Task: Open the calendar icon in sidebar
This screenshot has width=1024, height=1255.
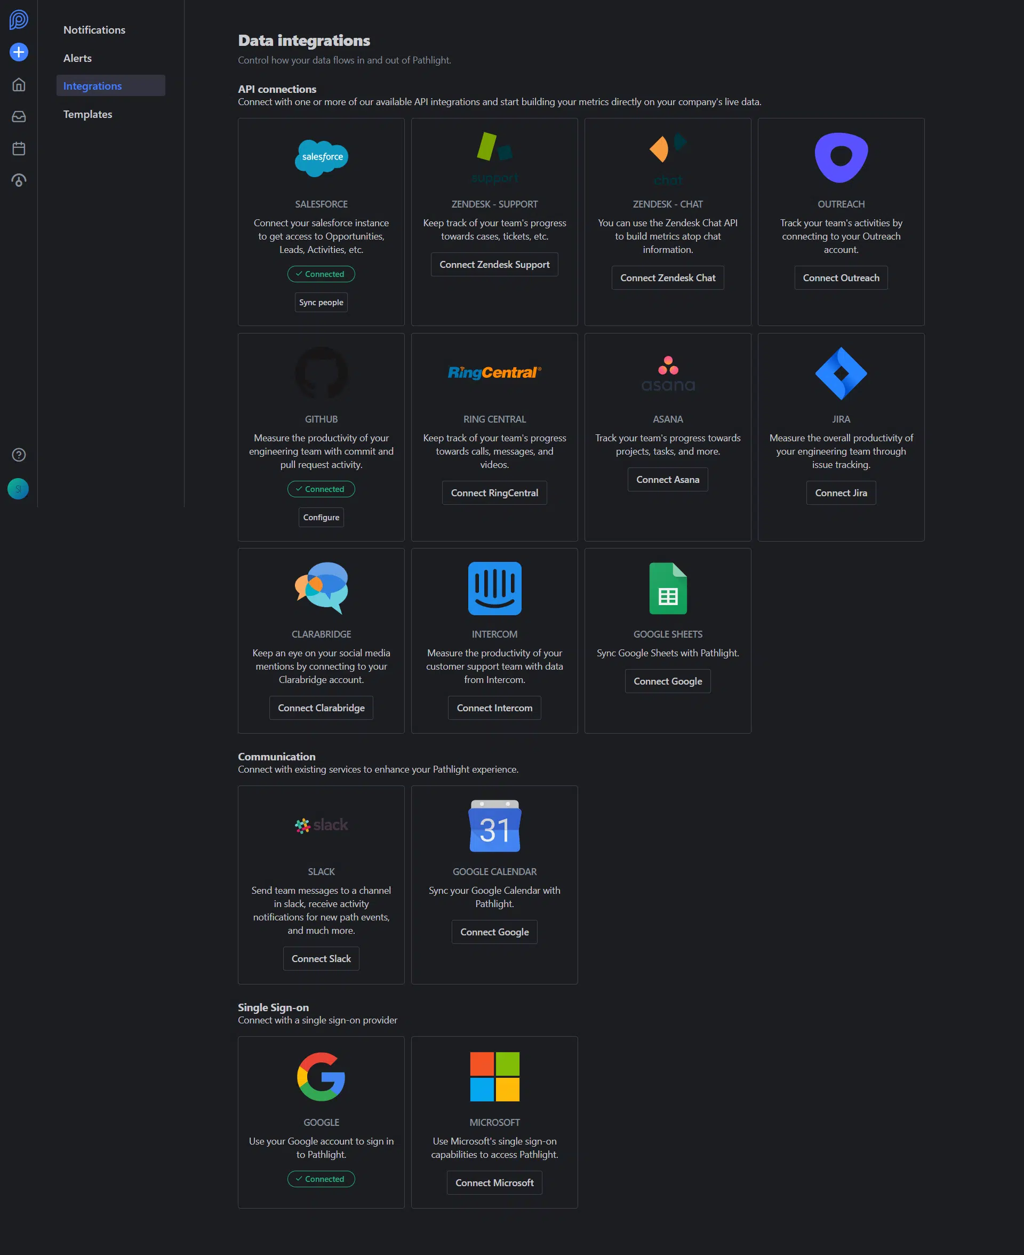Action: pyautogui.click(x=18, y=148)
